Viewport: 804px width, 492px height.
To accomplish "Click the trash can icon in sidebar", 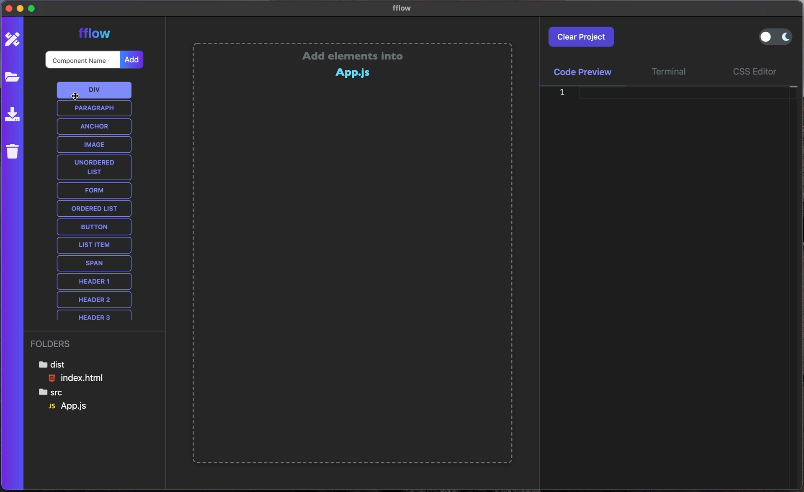I will tap(12, 151).
